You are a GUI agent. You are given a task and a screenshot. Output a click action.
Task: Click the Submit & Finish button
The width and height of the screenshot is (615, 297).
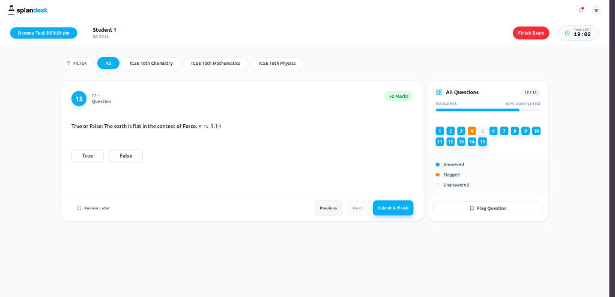(393, 208)
